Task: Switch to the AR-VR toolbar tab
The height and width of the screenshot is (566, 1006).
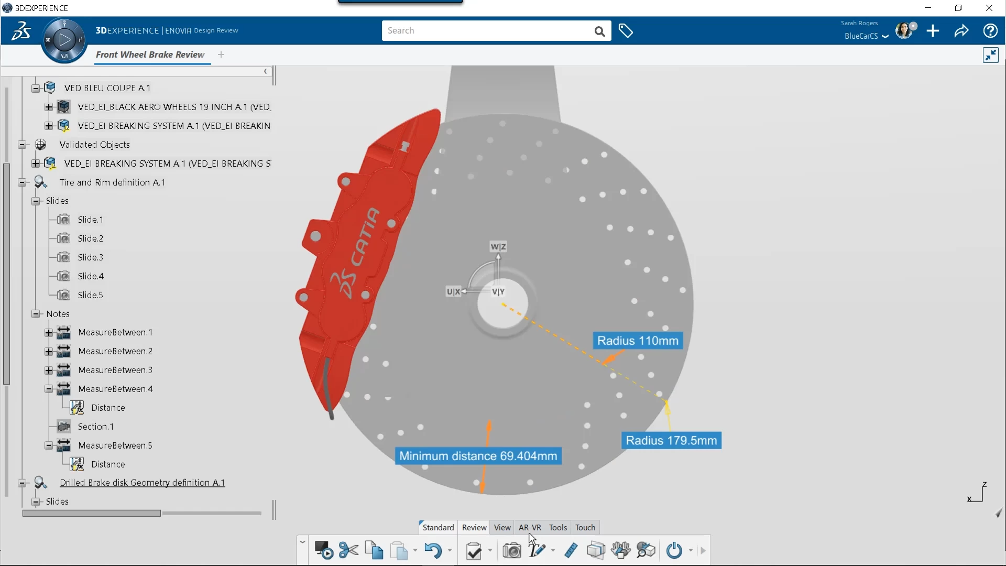Action: [530, 527]
